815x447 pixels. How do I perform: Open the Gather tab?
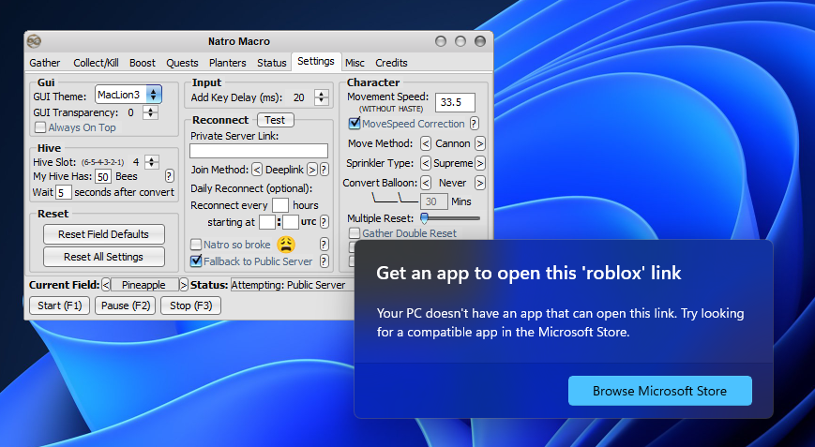point(45,62)
